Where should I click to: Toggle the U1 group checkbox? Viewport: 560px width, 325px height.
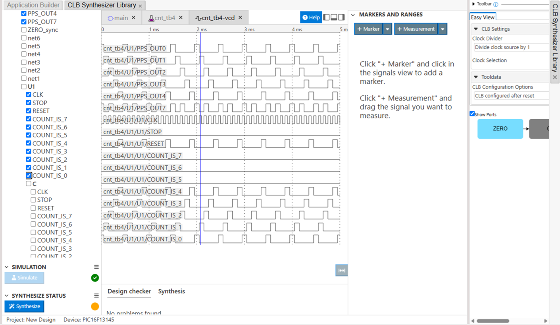point(24,87)
